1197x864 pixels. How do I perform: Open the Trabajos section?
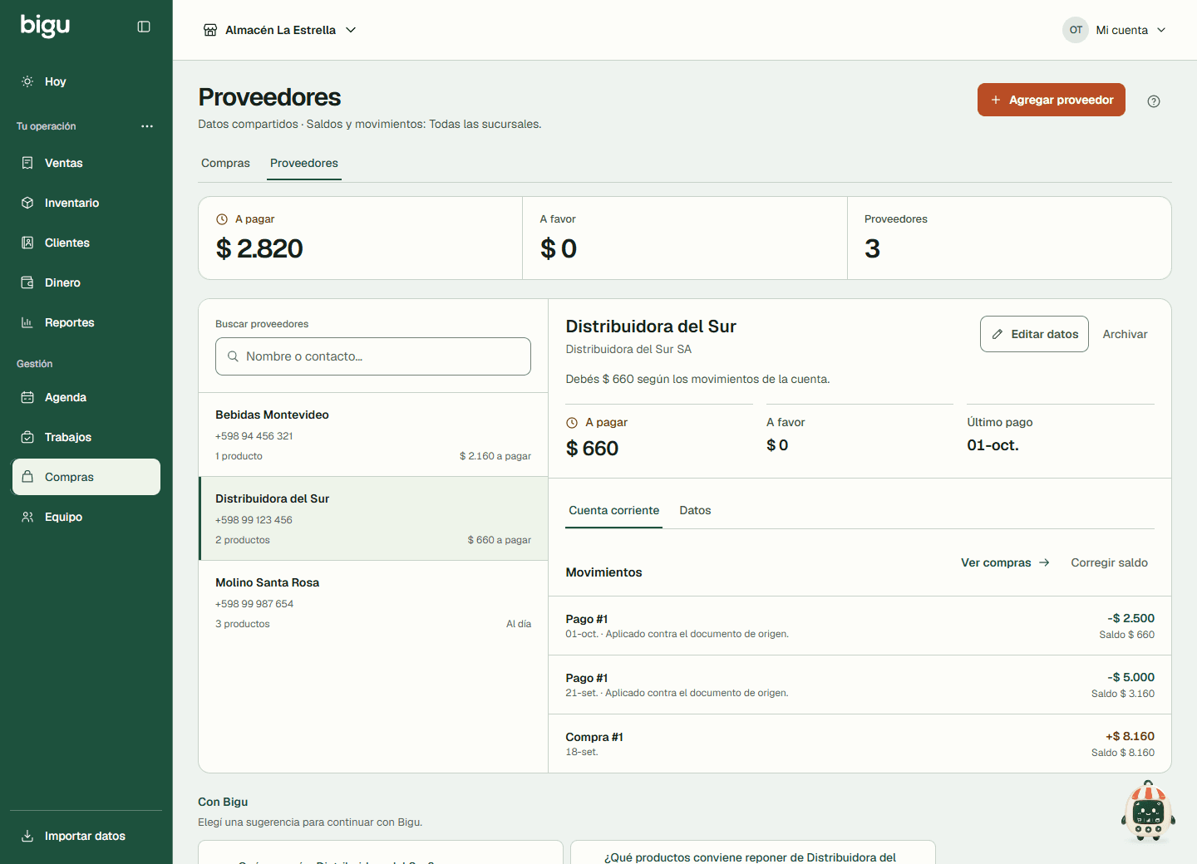(x=86, y=437)
